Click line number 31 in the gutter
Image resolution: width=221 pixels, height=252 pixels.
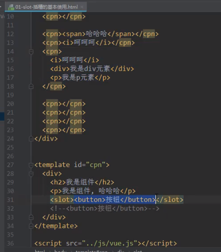click(10, 200)
